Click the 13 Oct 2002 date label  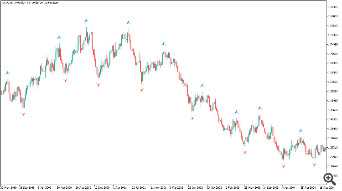coord(214,187)
